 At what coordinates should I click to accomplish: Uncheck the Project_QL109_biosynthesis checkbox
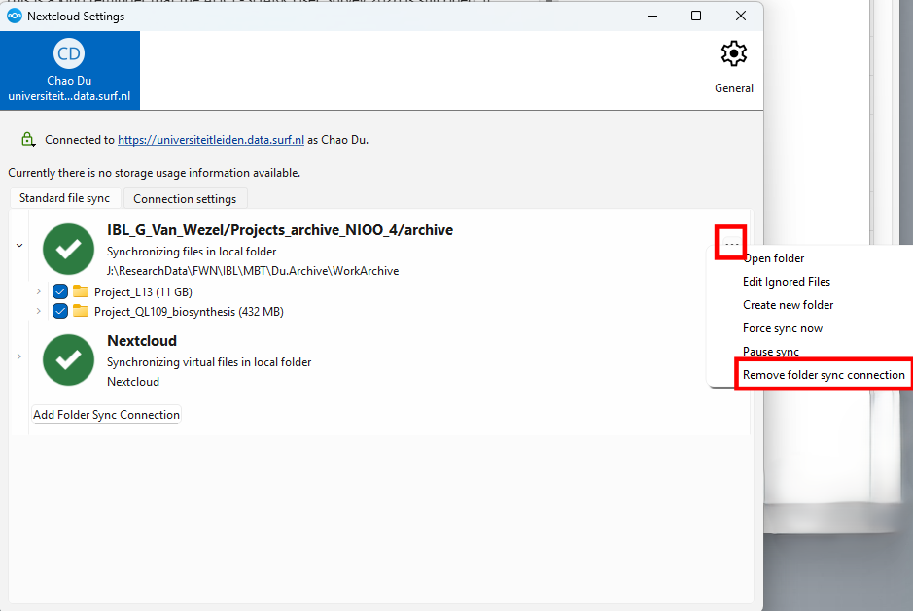point(60,311)
